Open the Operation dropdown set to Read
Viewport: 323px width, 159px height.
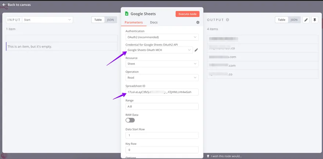(x=162, y=78)
